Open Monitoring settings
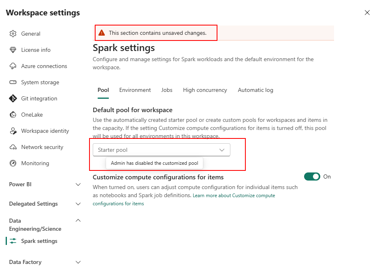Screen dimensions: 379x268 (33, 163)
